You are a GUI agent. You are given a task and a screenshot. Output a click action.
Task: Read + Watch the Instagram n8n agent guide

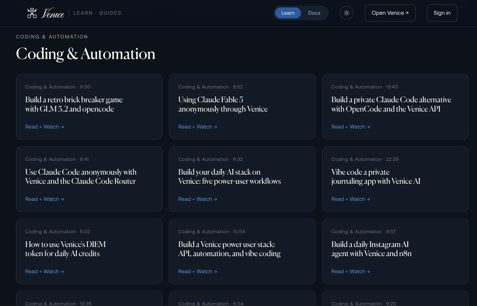pos(351,271)
